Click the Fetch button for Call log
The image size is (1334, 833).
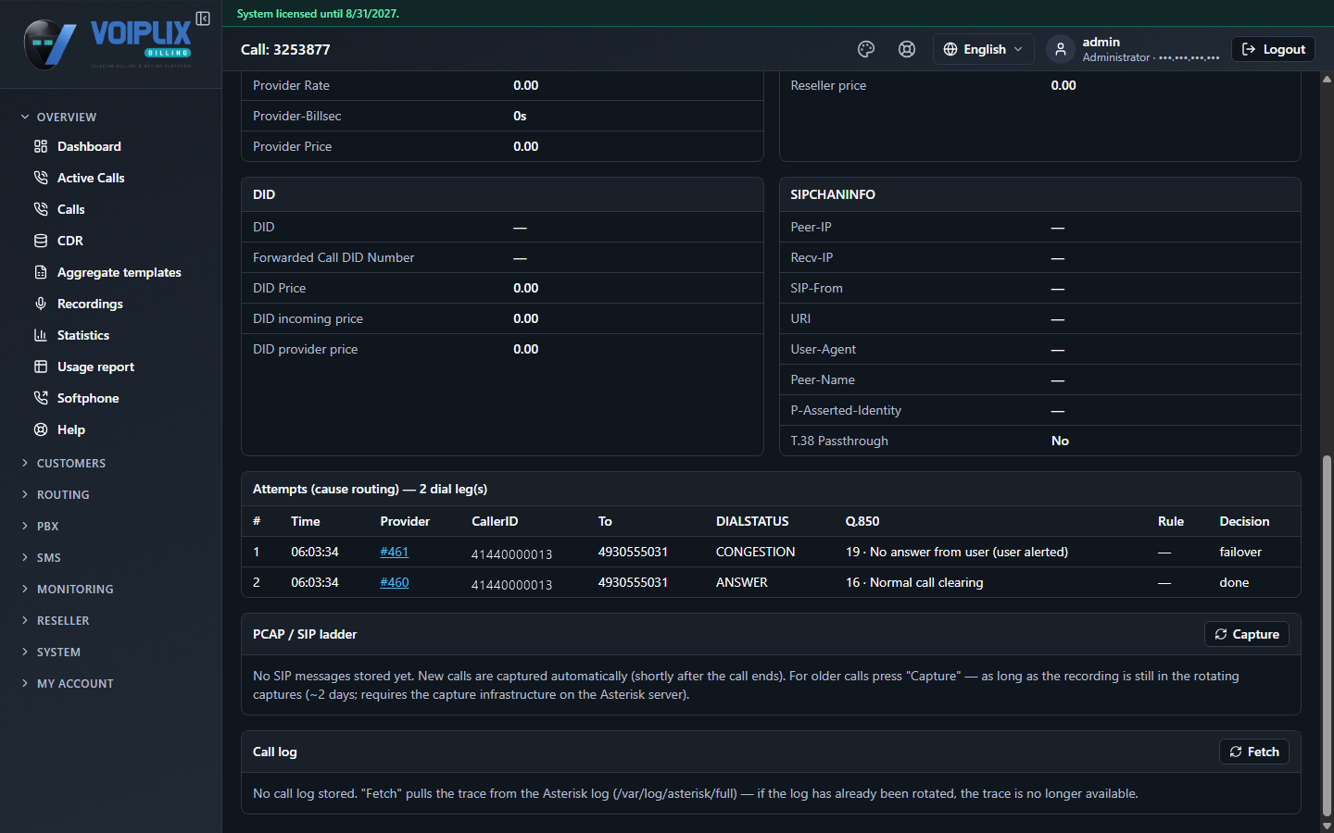[1253, 752]
